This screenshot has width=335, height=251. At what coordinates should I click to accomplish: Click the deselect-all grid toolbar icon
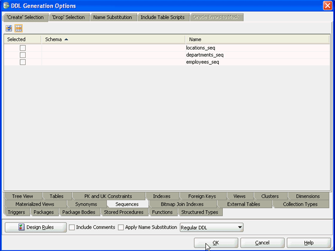tap(18, 28)
